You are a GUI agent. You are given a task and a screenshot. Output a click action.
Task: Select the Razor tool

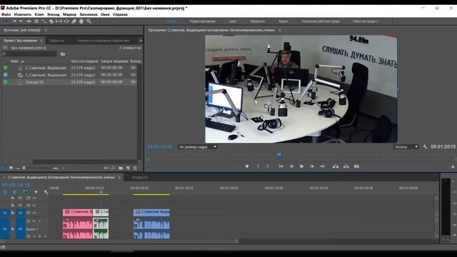pyautogui.click(x=51, y=21)
